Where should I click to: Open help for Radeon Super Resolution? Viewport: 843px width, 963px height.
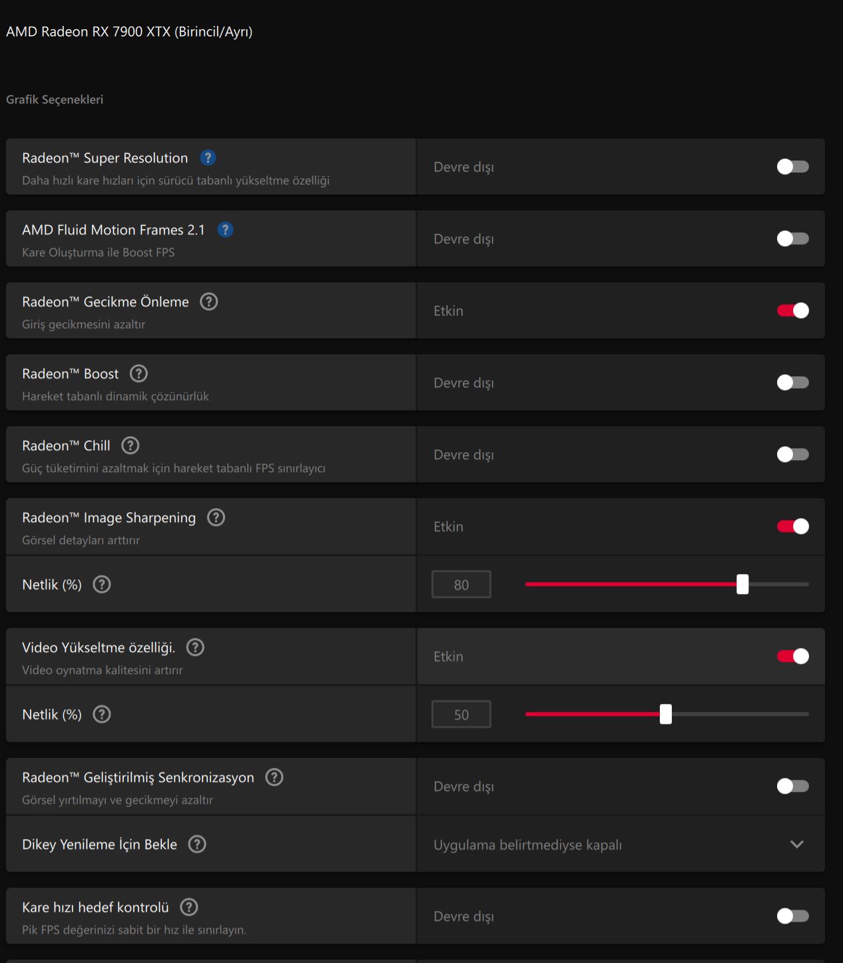(208, 158)
